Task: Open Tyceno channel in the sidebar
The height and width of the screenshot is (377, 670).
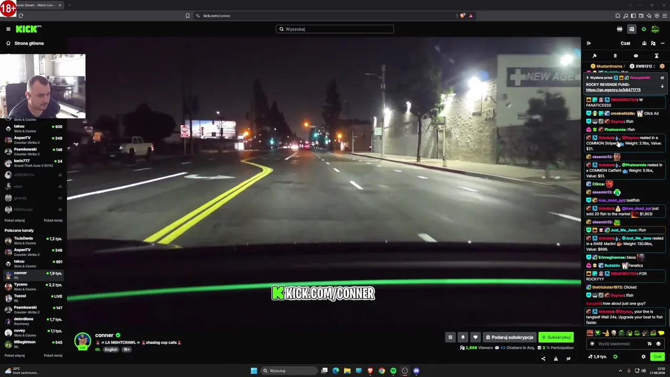Action: tap(33, 286)
